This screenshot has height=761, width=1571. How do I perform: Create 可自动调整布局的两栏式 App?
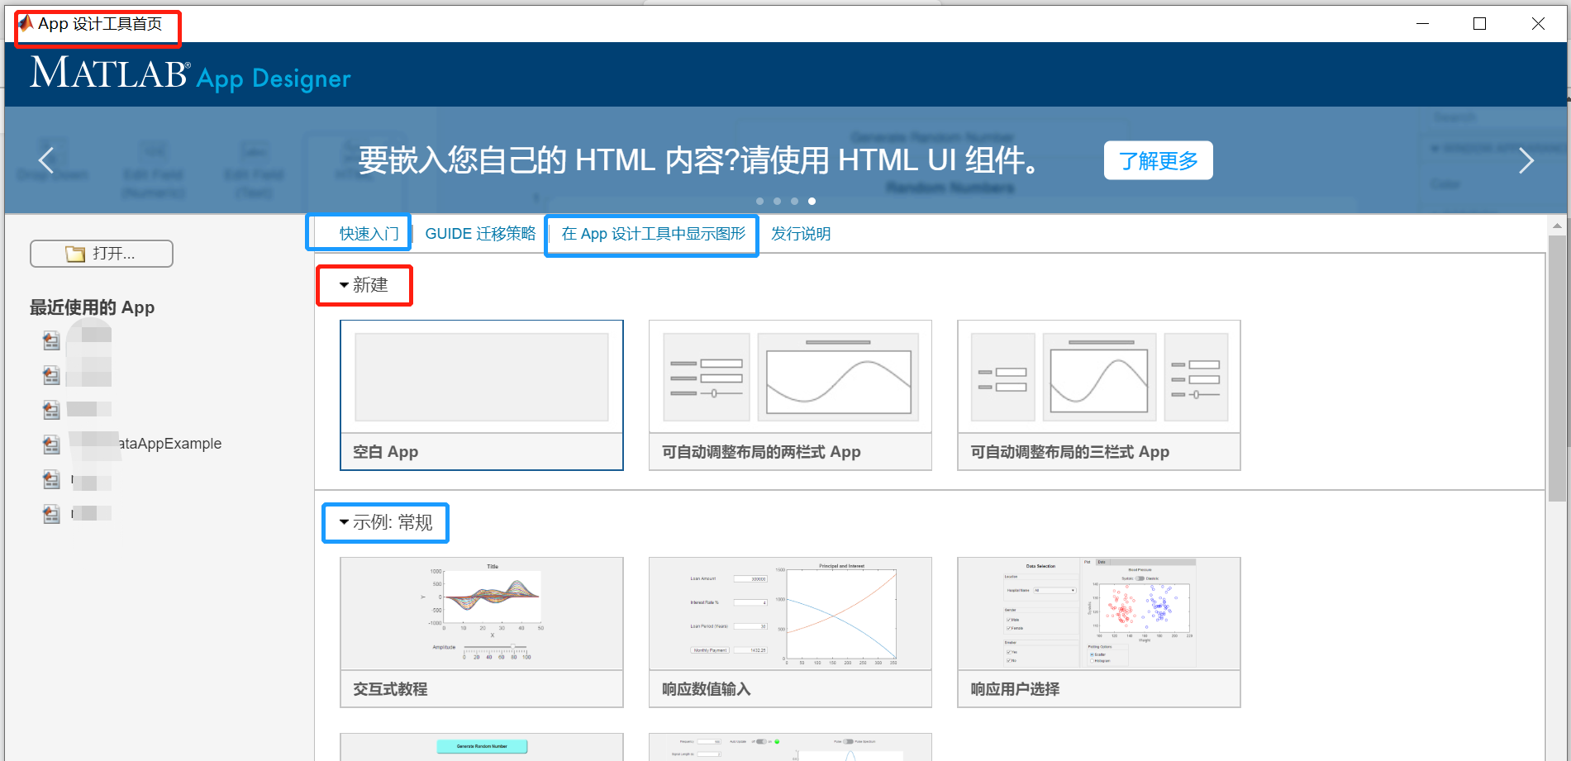(790, 395)
